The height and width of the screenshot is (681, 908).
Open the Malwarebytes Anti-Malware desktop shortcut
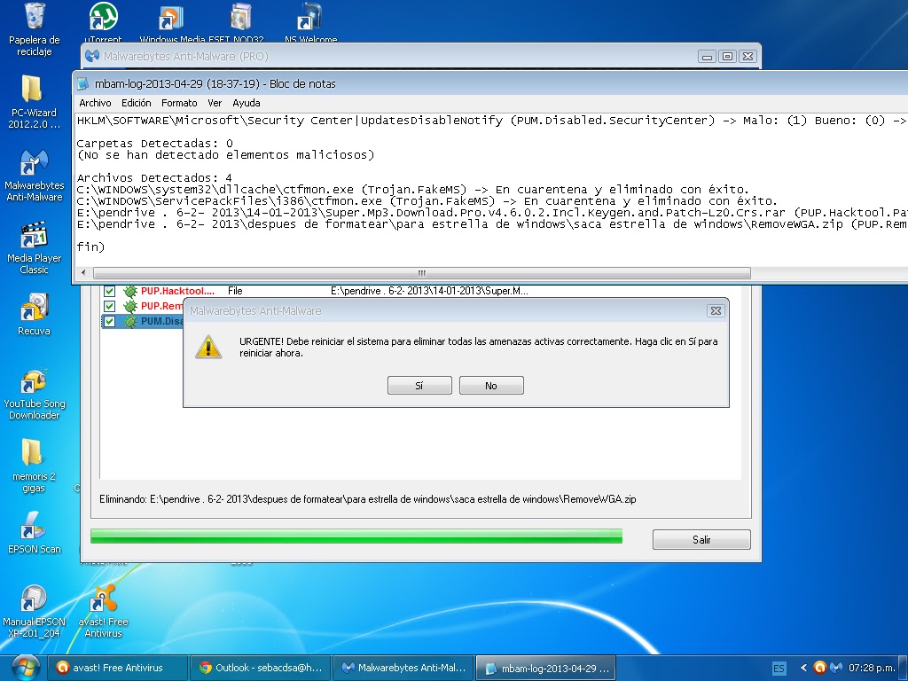click(34, 175)
